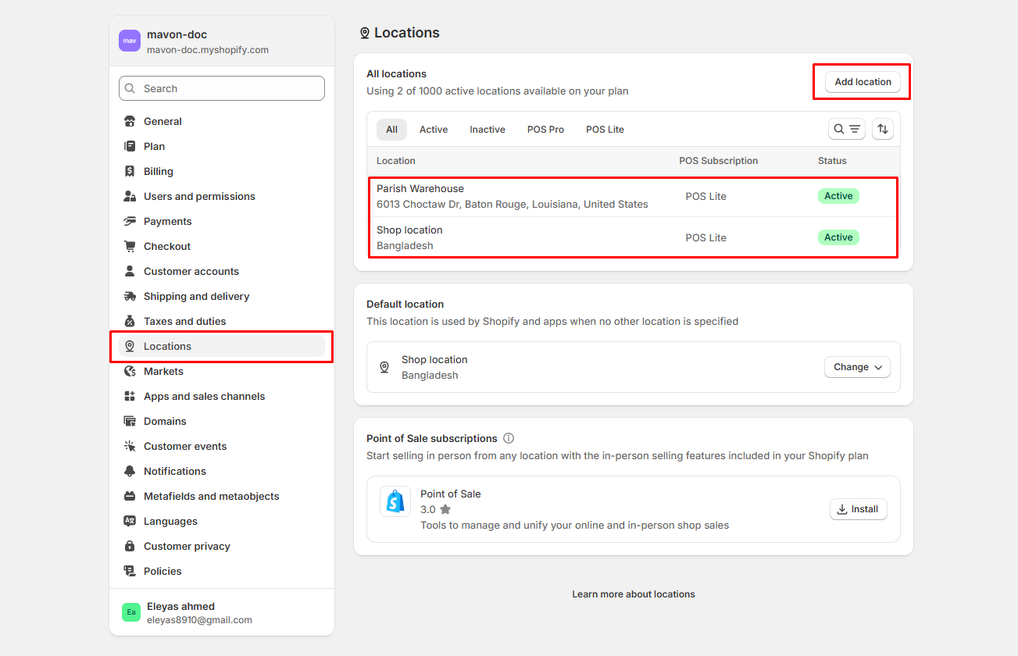
Task: Click the settings Search input field
Action: 222,88
